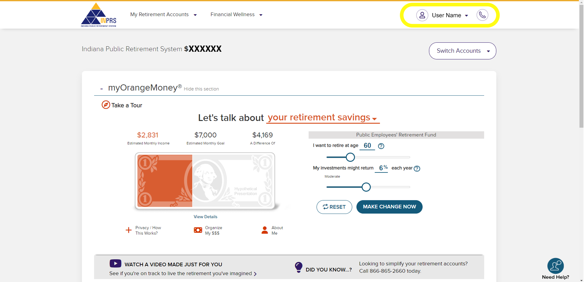Click the Need Help chat icon

click(555, 266)
